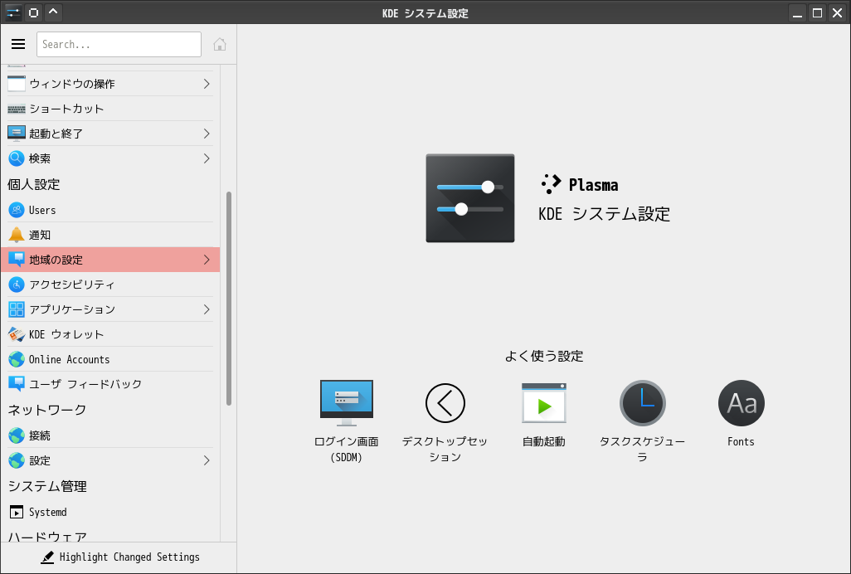Click the アプリケーション grid icon
This screenshot has width=851, height=574.
tap(17, 309)
